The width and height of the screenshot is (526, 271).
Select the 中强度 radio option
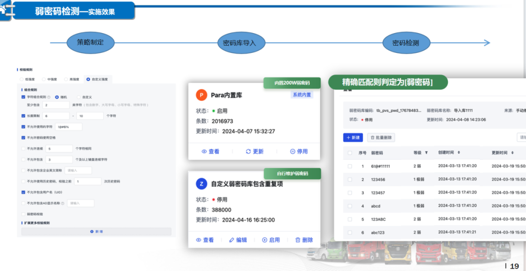[x=44, y=79]
